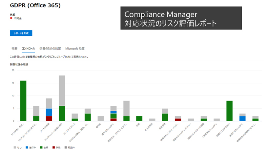269x151 pixels.
Task: Select the gray segment of コレクションと処理の条件 bar
Action: pyautogui.click(x=62, y=91)
